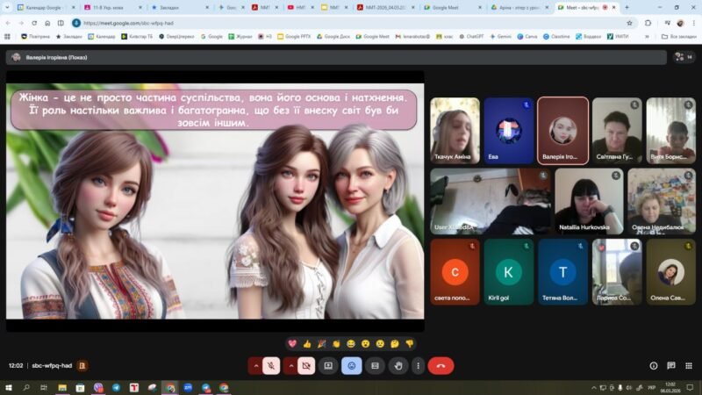This screenshot has width=702, height=395.
Task: Turn on captions button
Action: click(375, 366)
